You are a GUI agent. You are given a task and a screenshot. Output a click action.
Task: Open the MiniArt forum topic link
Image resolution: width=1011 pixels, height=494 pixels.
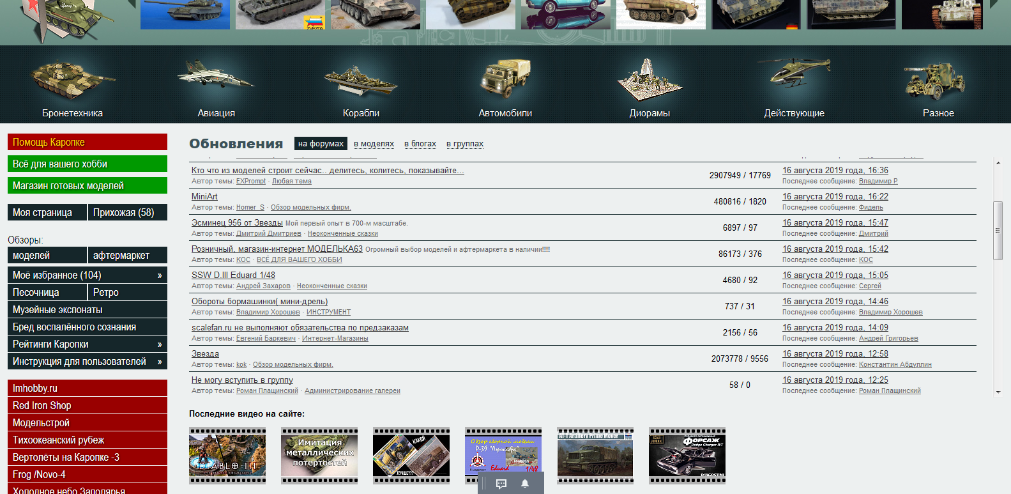point(204,197)
